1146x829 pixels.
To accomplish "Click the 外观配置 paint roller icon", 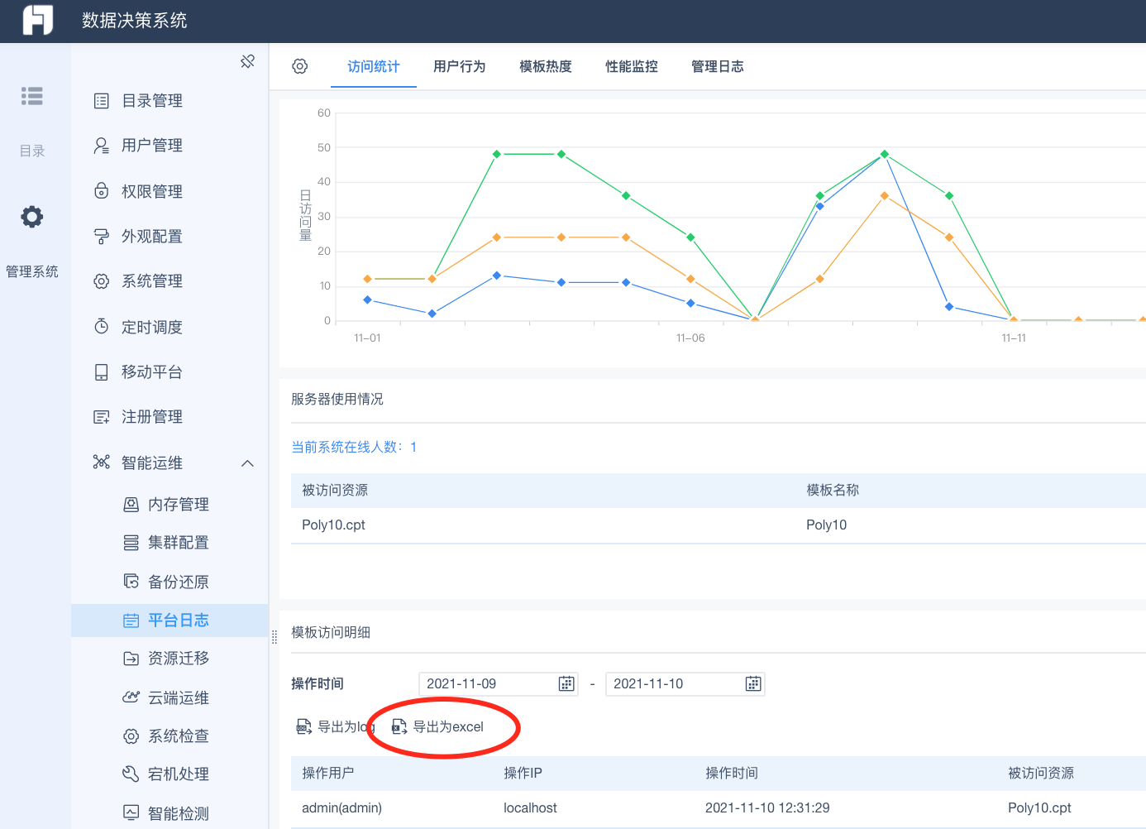I will click(102, 237).
